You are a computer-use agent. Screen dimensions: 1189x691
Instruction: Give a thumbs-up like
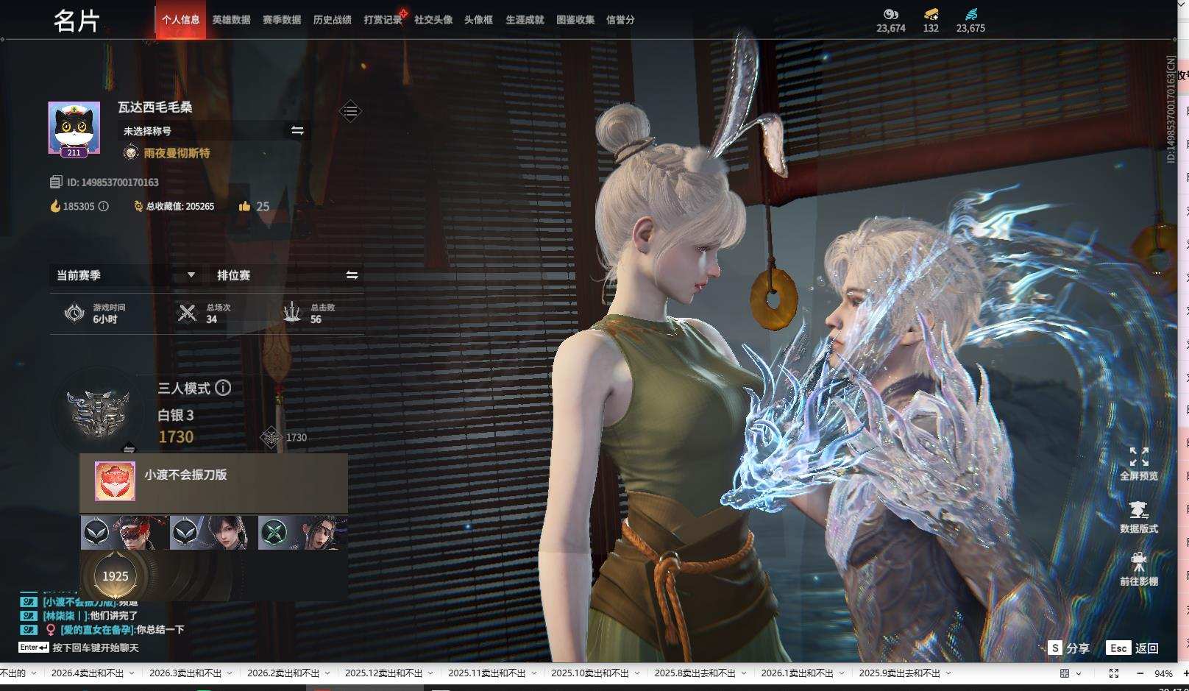244,206
